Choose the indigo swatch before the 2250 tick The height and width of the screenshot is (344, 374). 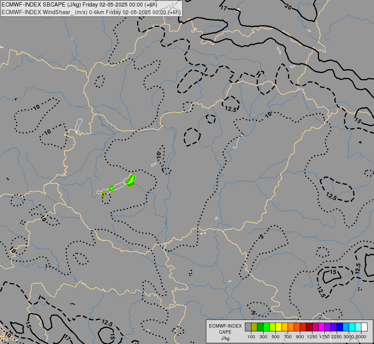[x=334, y=327]
